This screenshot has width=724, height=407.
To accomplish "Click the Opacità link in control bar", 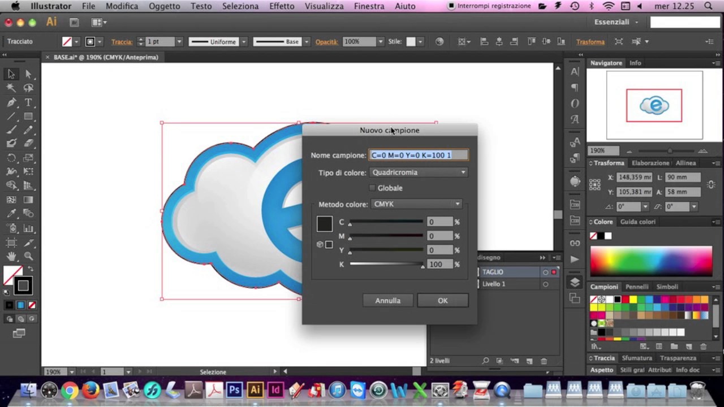I will tap(326, 42).
